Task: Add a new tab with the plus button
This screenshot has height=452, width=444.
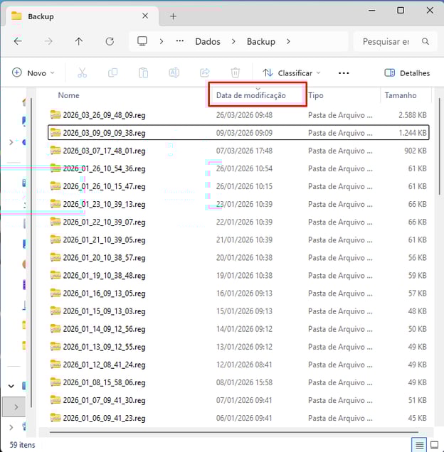Action: [173, 16]
